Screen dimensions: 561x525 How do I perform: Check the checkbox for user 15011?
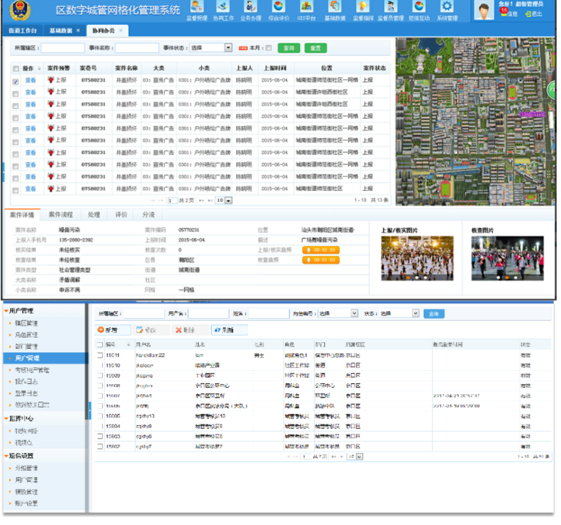coord(100,355)
